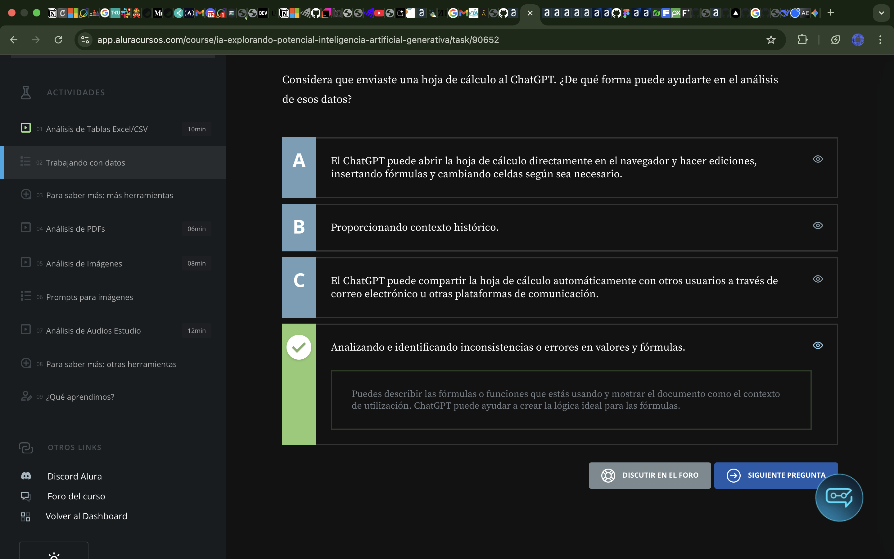The image size is (894, 559).
Task: Go forward in browser history
Action: point(36,39)
